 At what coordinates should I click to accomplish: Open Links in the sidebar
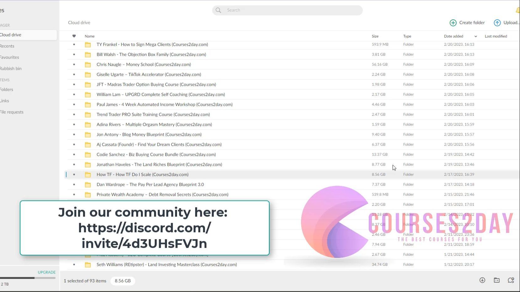(x=4, y=101)
